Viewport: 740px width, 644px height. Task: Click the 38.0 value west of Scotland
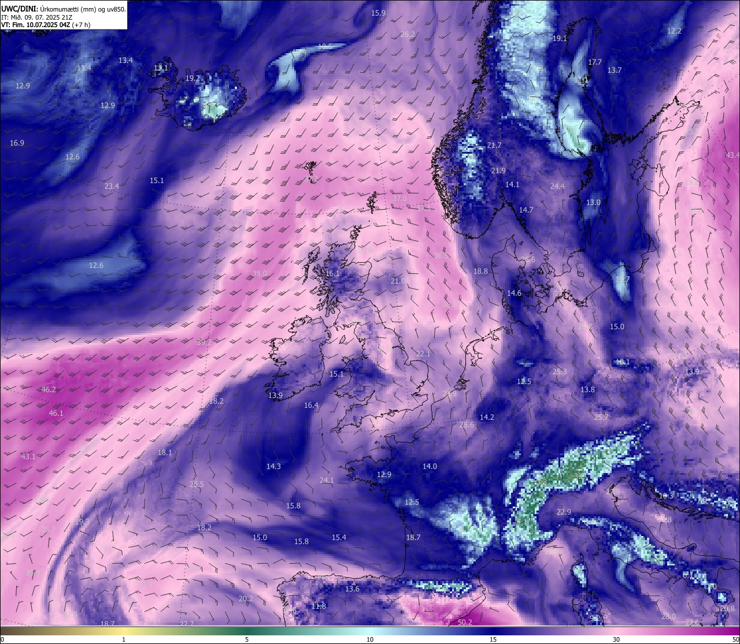pos(260,273)
